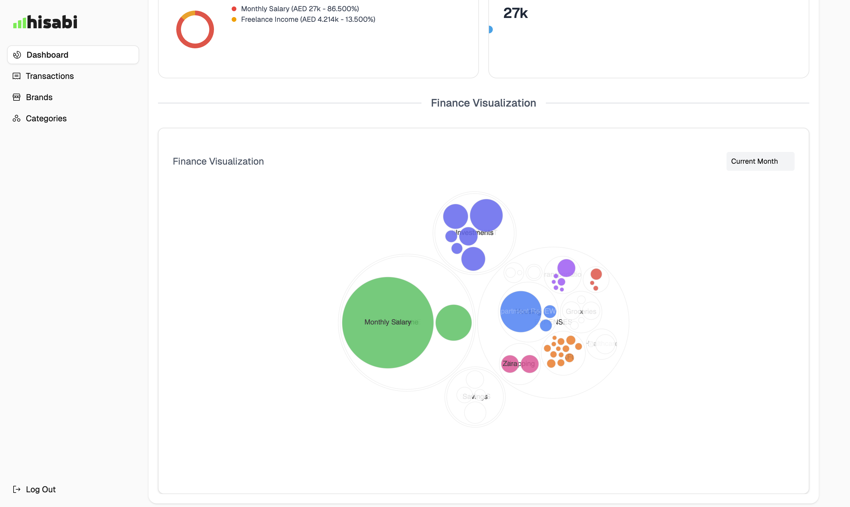850x507 pixels.
Task: Select the Dashboard pie icon in sidebar
Action: pos(17,55)
